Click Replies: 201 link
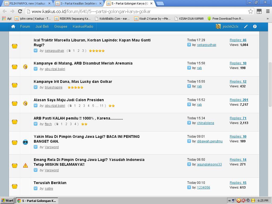This screenshot has width=272, height=204. point(239,100)
